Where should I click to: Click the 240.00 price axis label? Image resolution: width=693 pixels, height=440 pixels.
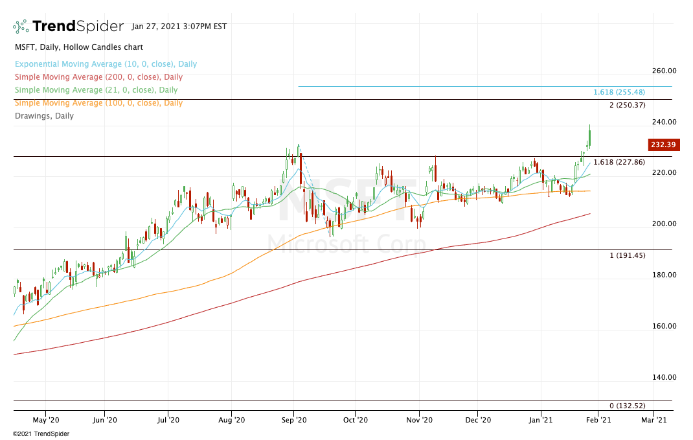point(665,122)
